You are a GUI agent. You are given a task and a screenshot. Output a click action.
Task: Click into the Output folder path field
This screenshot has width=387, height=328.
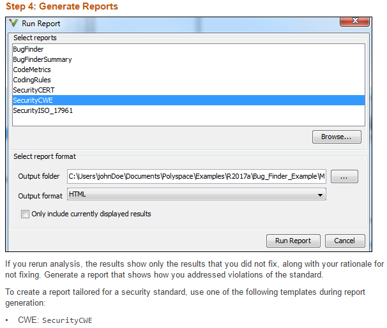pyautogui.click(x=197, y=176)
